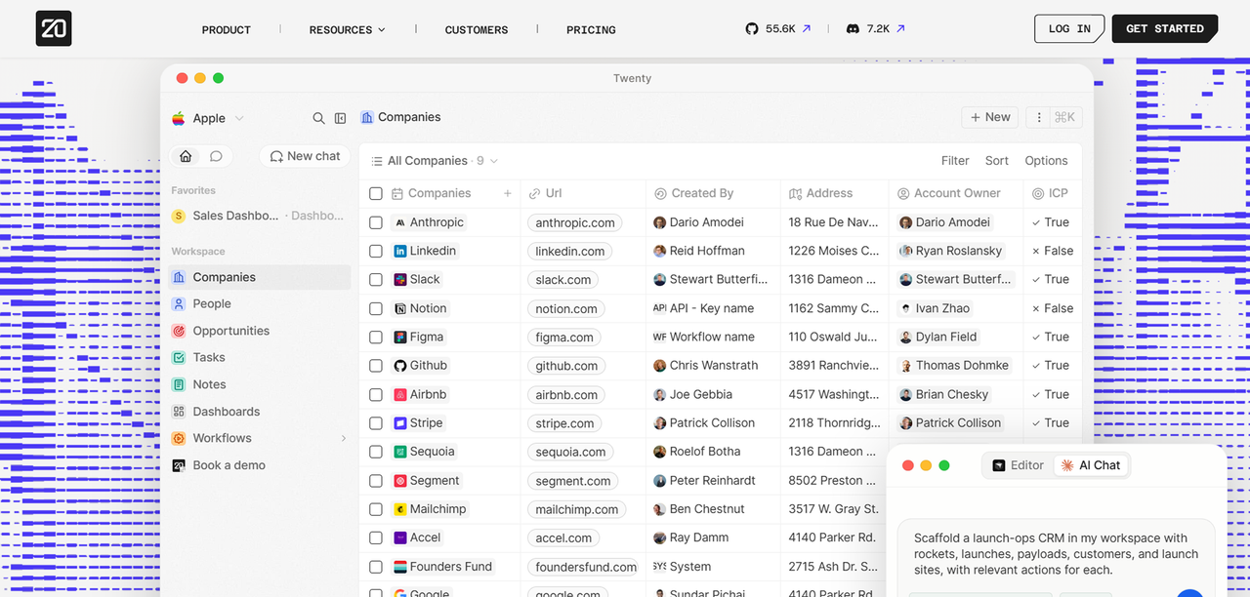Select the home icon tab in the sidebar
1250x597 pixels.
[x=186, y=156]
